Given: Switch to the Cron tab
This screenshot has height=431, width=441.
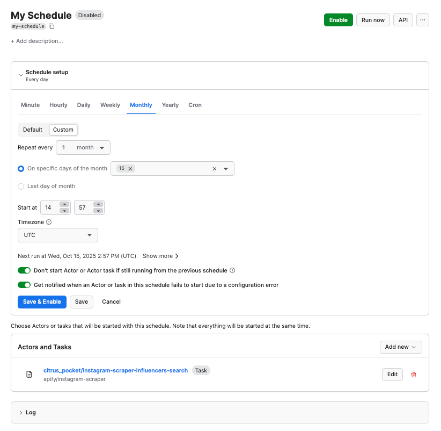Looking at the screenshot, I should [195, 105].
